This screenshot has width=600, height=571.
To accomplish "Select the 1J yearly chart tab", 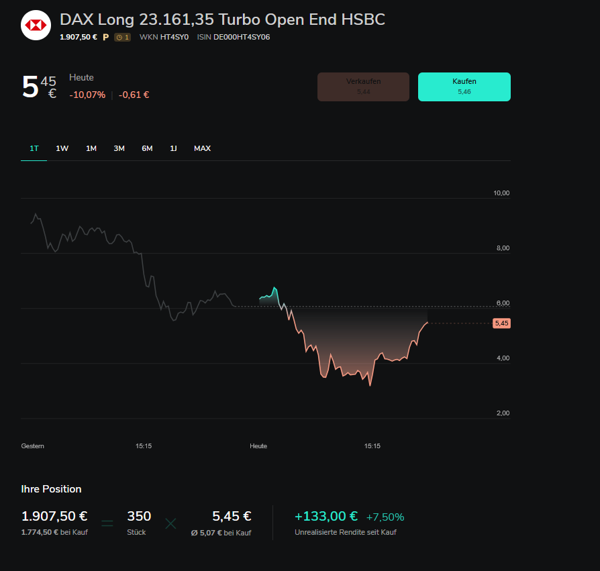I will click(173, 148).
